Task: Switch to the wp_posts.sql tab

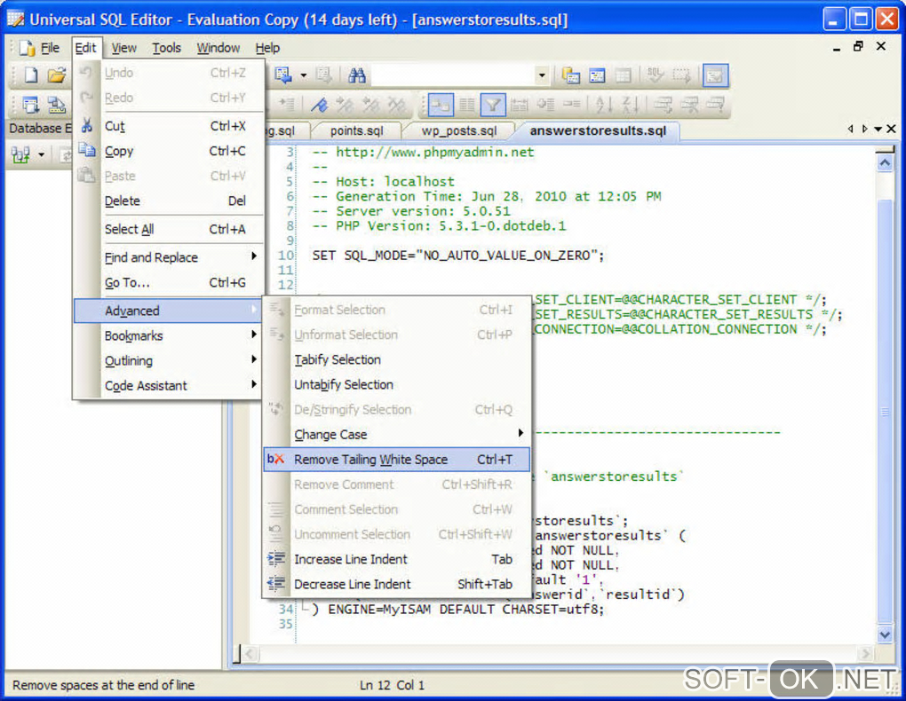Action: 459,131
